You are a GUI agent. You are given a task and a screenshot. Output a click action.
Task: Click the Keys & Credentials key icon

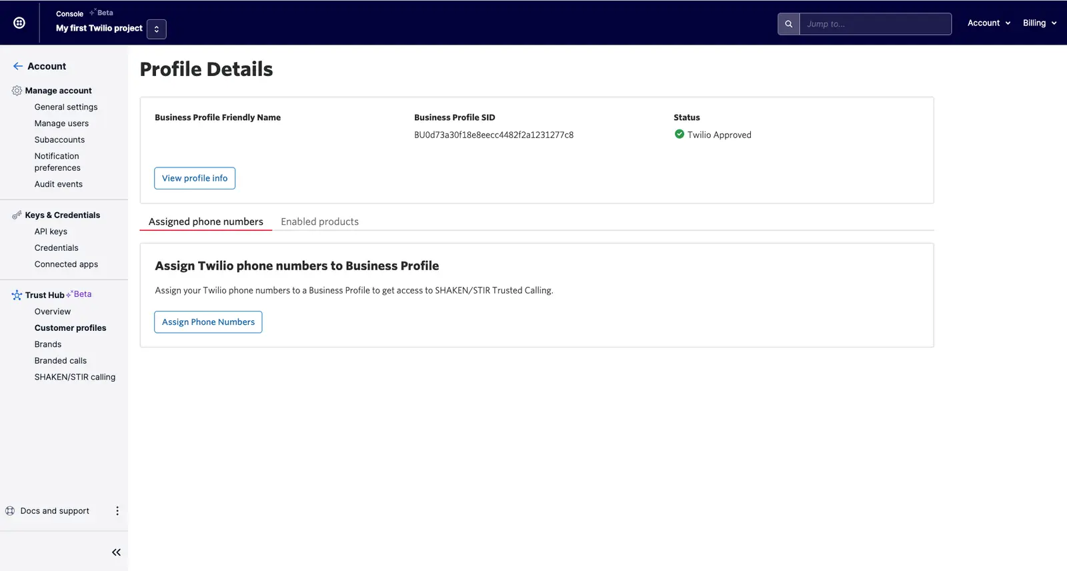[17, 215]
